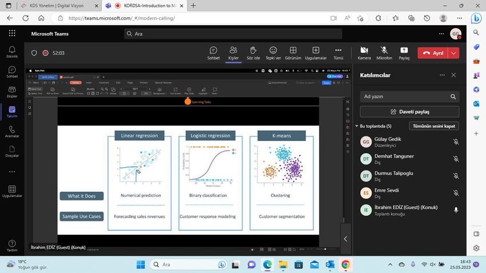
Task: Change the Görünüm layout view
Action: (x=293, y=53)
